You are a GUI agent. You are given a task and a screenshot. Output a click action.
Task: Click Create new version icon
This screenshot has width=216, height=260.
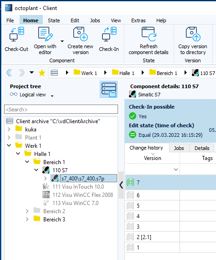81,34
